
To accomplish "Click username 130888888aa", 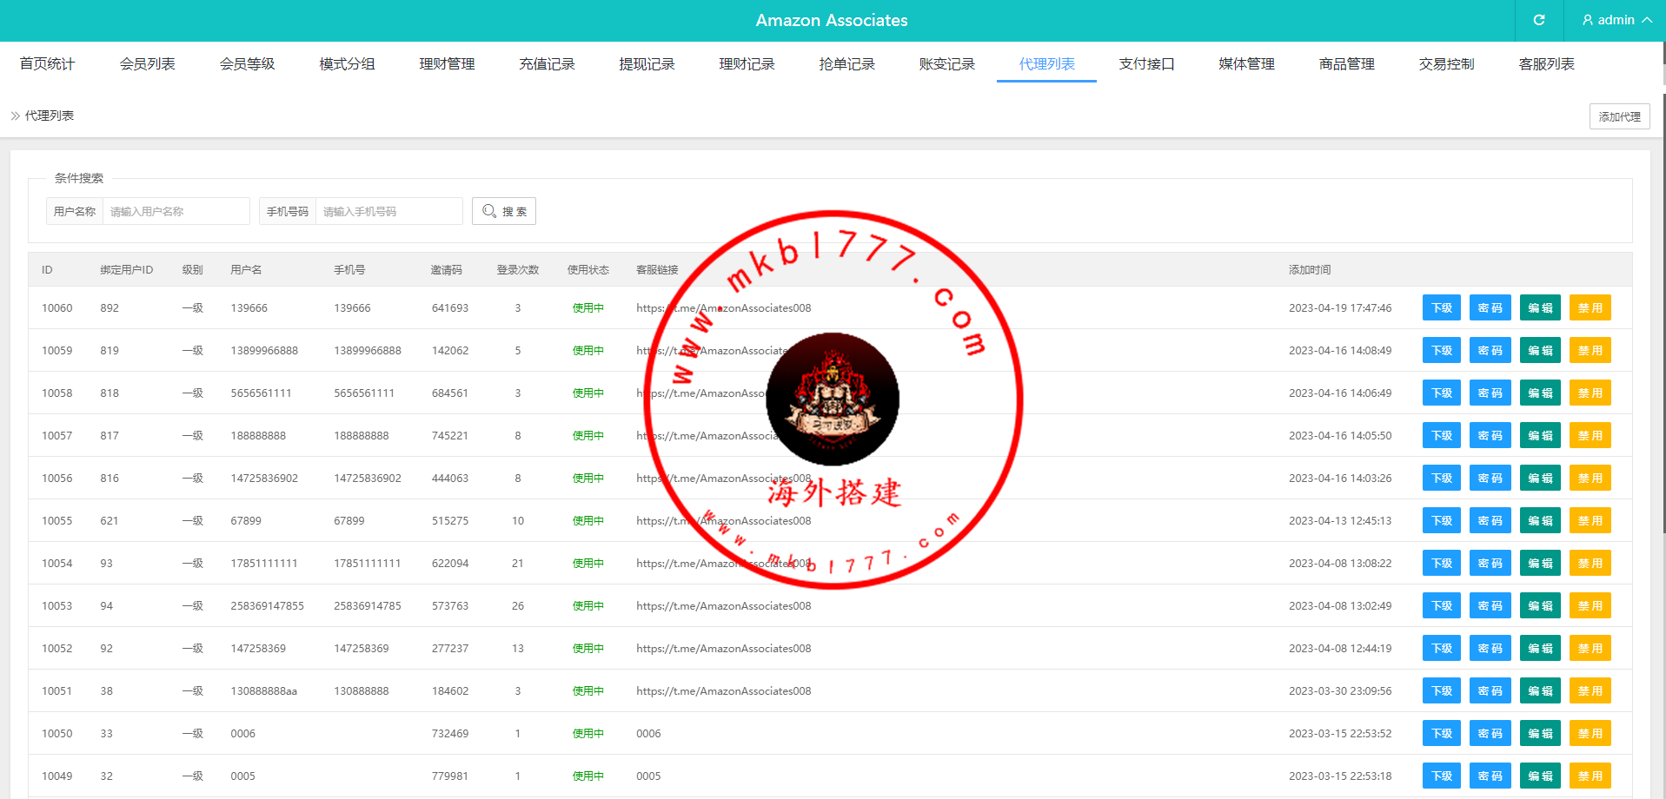I will tap(263, 691).
